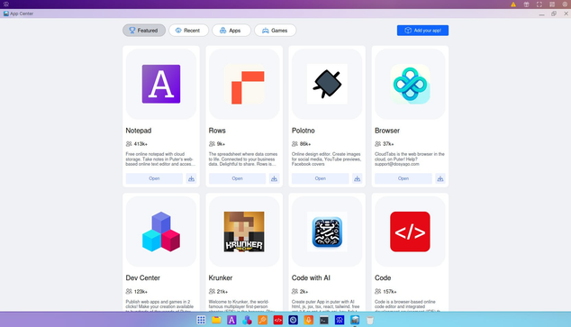Viewport: 571px width, 327px height.
Task: Click the Dev Center cubes icon tile
Action: (x=161, y=232)
